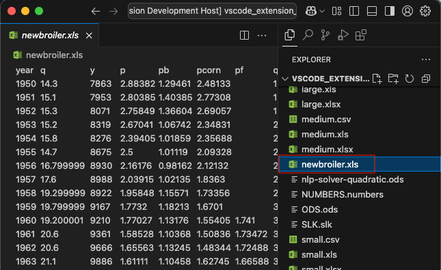This screenshot has height=270, width=441.
Task: Create a New File in Explorer
Action: click(x=377, y=79)
